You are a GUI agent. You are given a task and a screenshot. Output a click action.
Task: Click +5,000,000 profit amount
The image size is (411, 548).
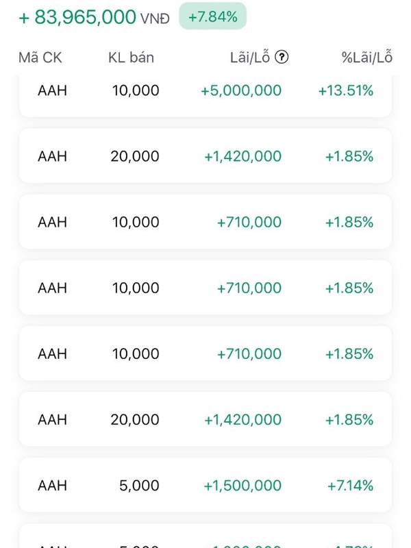(241, 90)
